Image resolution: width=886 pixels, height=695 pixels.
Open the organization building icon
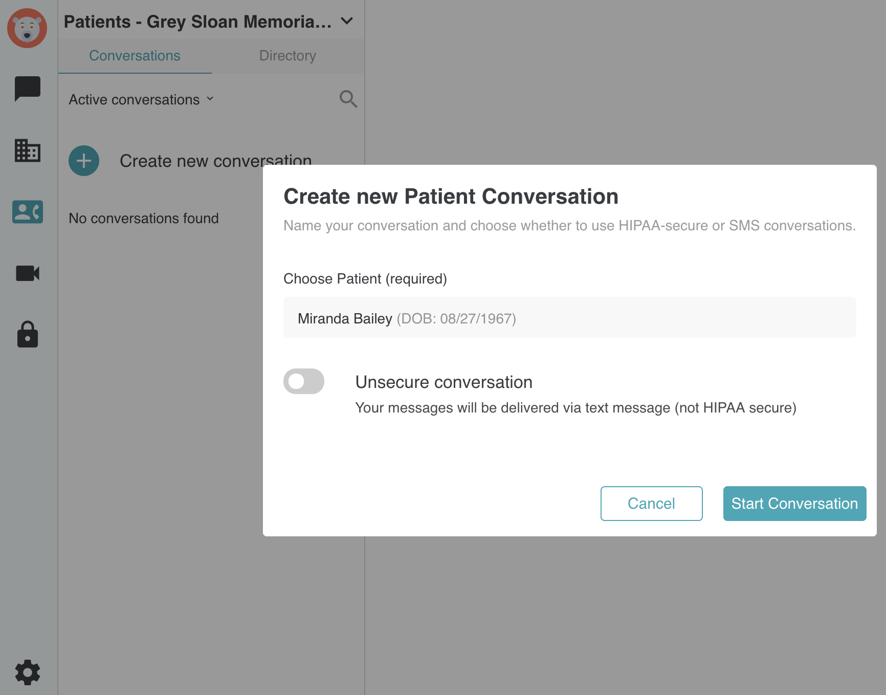pyautogui.click(x=28, y=150)
